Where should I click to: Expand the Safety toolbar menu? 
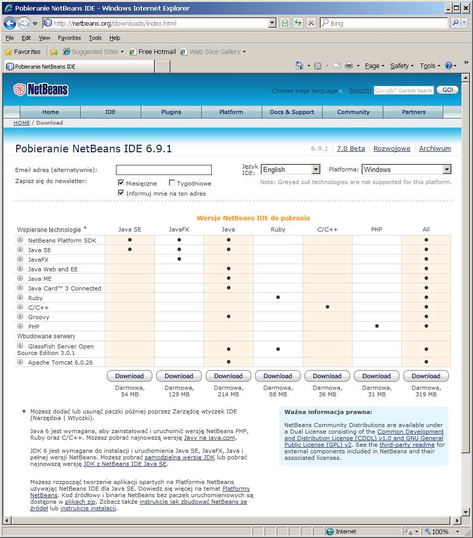[402, 66]
